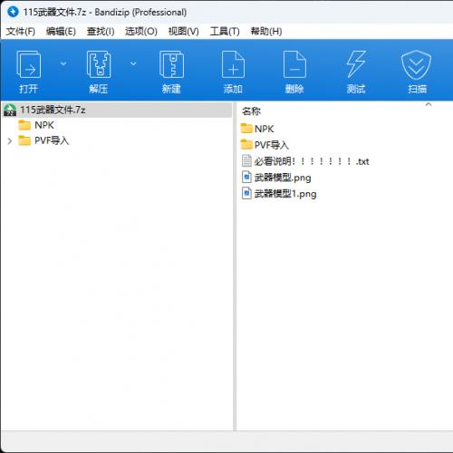Click the Test (测试) lightning icon
This screenshot has height=453, width=453.
pos(356,64)
